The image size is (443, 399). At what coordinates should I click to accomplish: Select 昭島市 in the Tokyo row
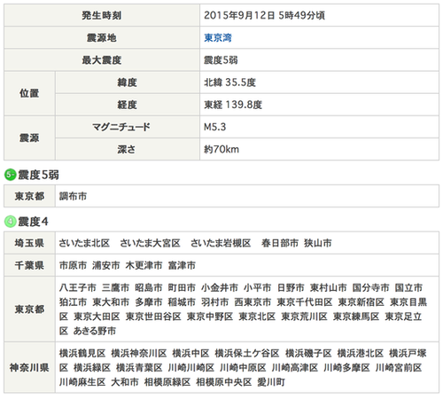149,287
